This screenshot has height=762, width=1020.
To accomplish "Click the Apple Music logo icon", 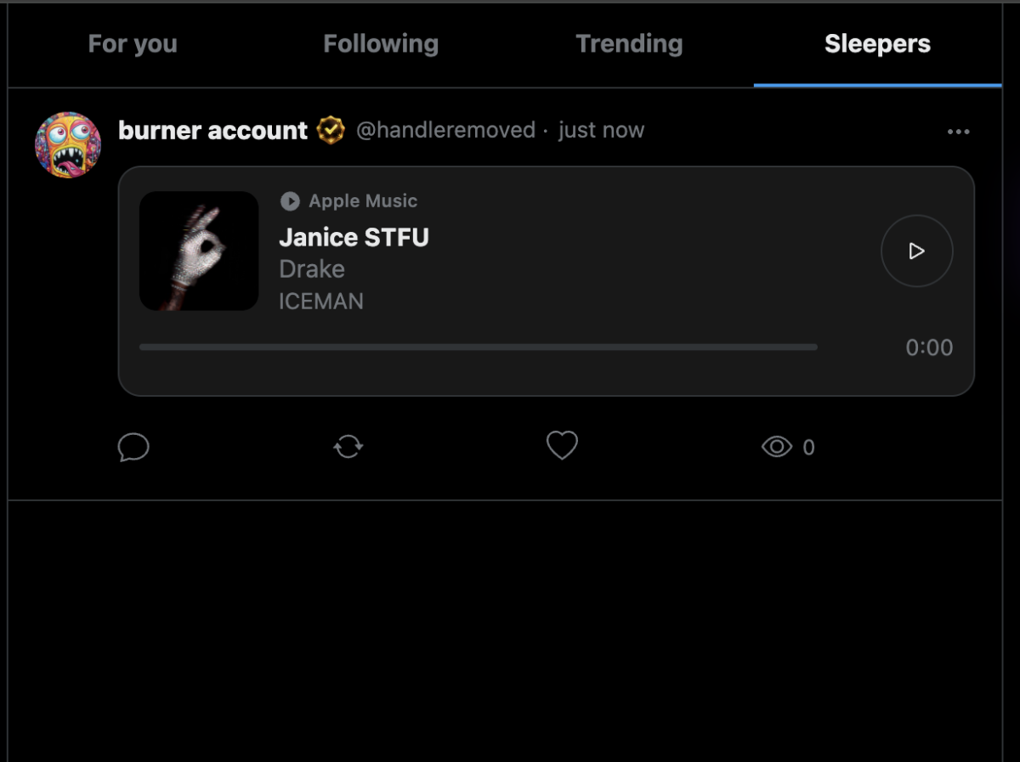I will pos(290,201).
